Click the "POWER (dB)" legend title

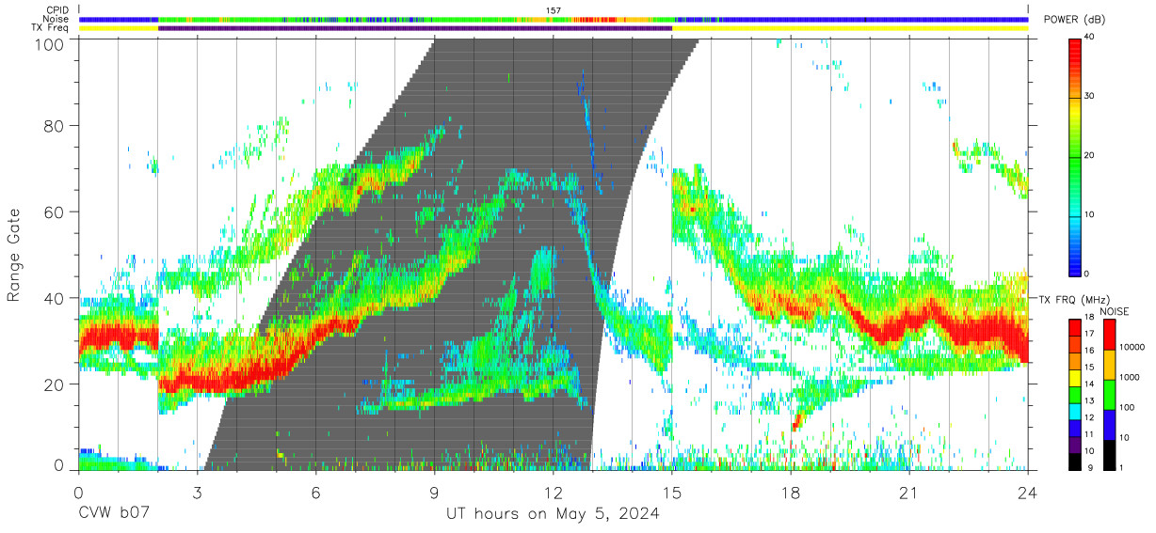tap(1075, 21)
